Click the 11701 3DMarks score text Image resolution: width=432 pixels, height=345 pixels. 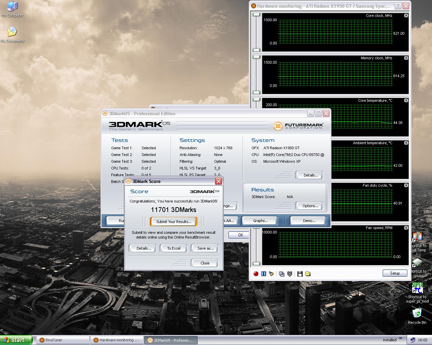[173, 210]
